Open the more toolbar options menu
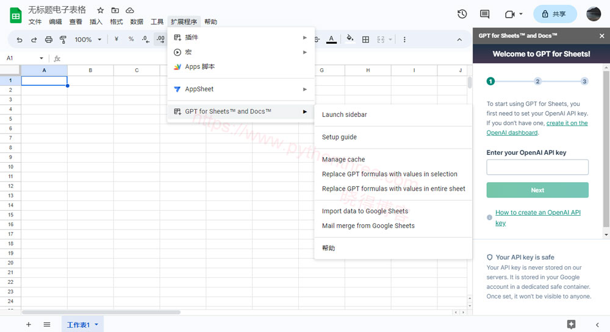Image resolution: width=610 pixels, height=332 pixels. tap(404, 40)
